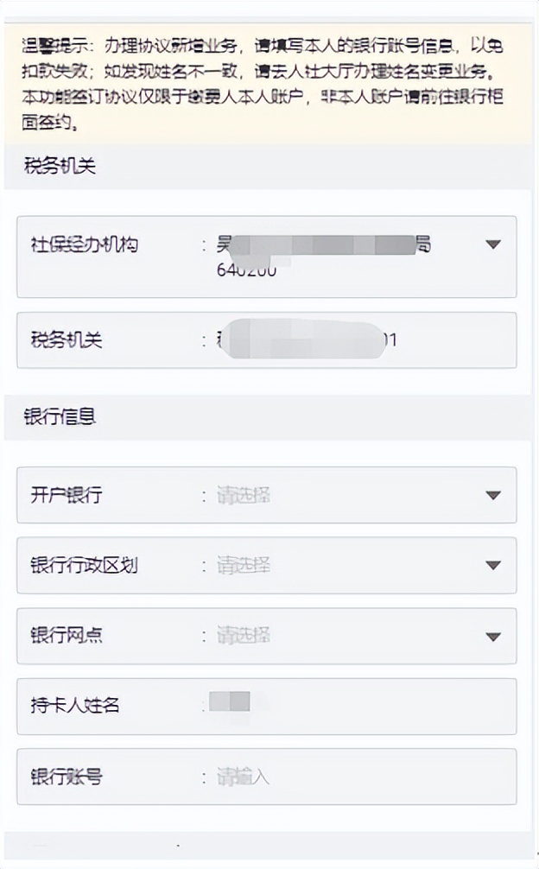This screenshot has width=539, height=869.
Task: Click the 温馨提示 warning notice
Action: coord(269,82)
